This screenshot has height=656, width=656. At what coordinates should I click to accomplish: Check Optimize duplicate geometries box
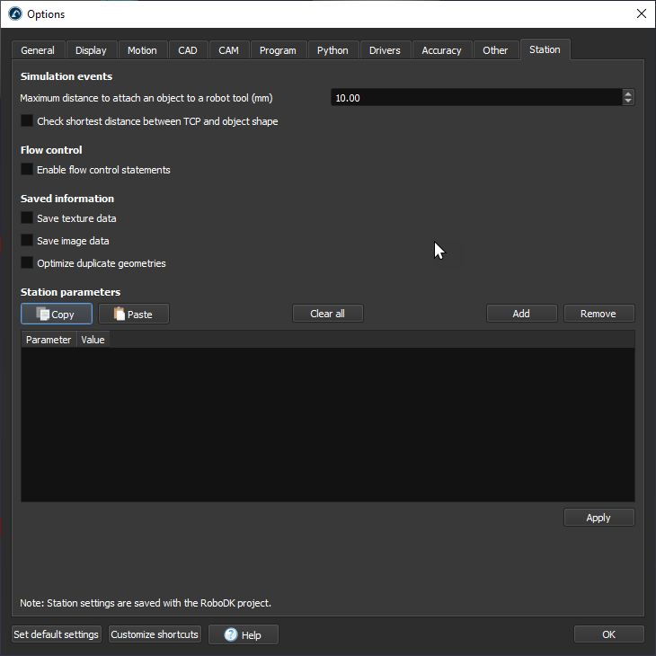click(x=27, y=263)
